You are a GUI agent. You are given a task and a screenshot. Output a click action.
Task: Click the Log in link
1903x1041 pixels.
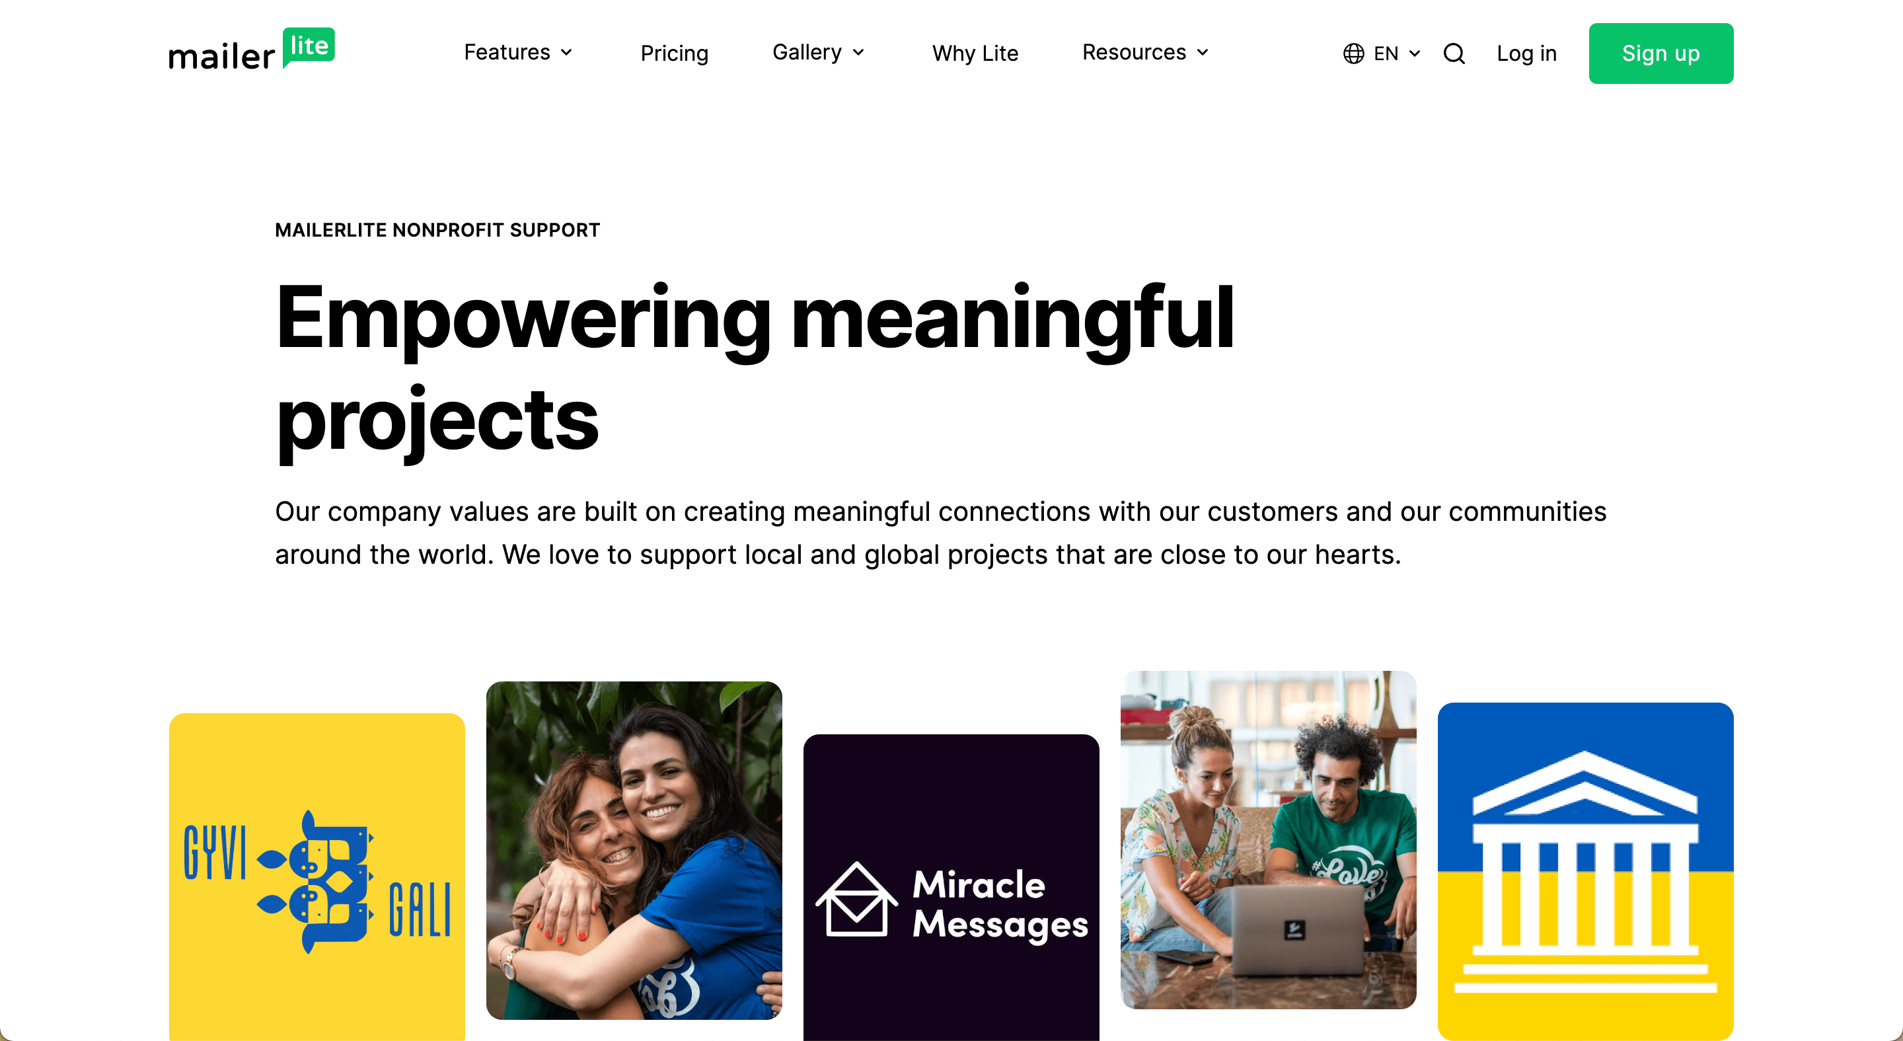click(x=1528, y=54)
